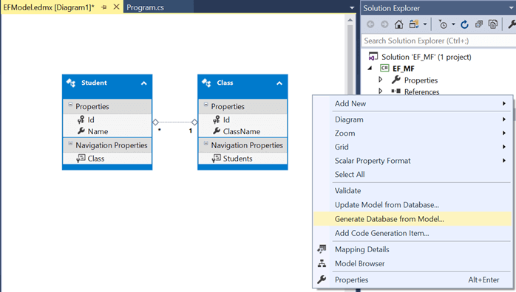Viewport: 516px width, 292px height.
Task: Select the EFModel.edmx [Diagram1] tab
Action: [49, 7]
